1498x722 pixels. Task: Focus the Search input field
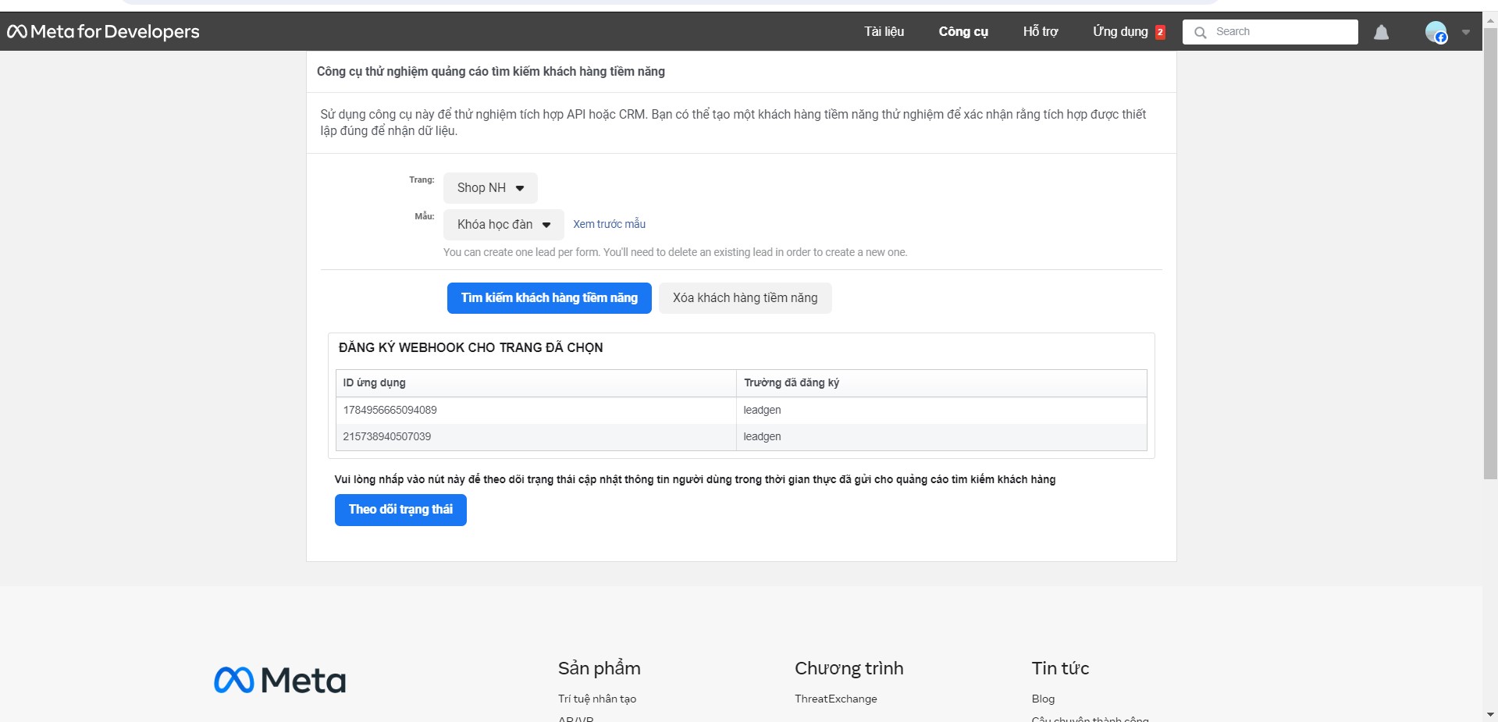tap(1270, 32)
